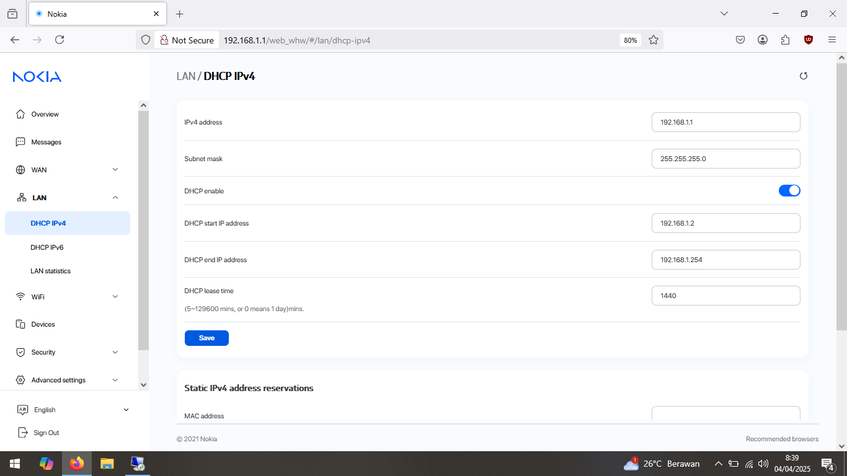Go back using browser back arrow
The height and width of the screenshot is (476, 847).
click(x=15, y=40)
